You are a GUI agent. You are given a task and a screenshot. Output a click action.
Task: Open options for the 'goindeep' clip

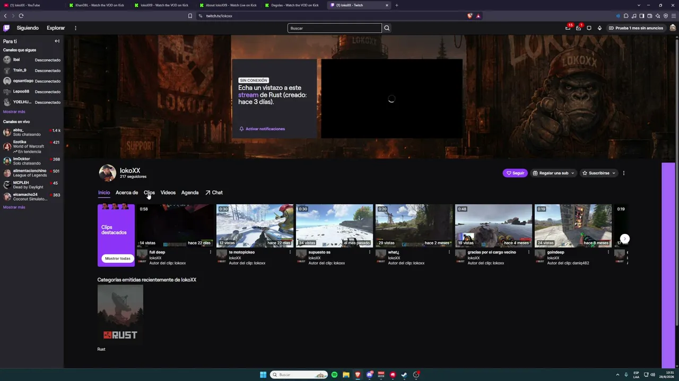tap(608, 252)
